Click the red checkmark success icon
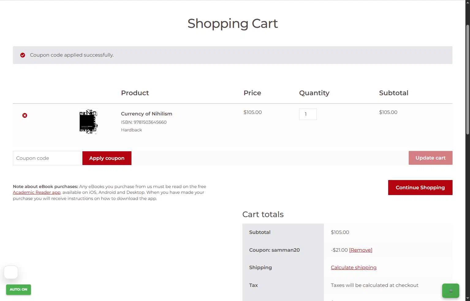470x301 pixels. [23, 55]
